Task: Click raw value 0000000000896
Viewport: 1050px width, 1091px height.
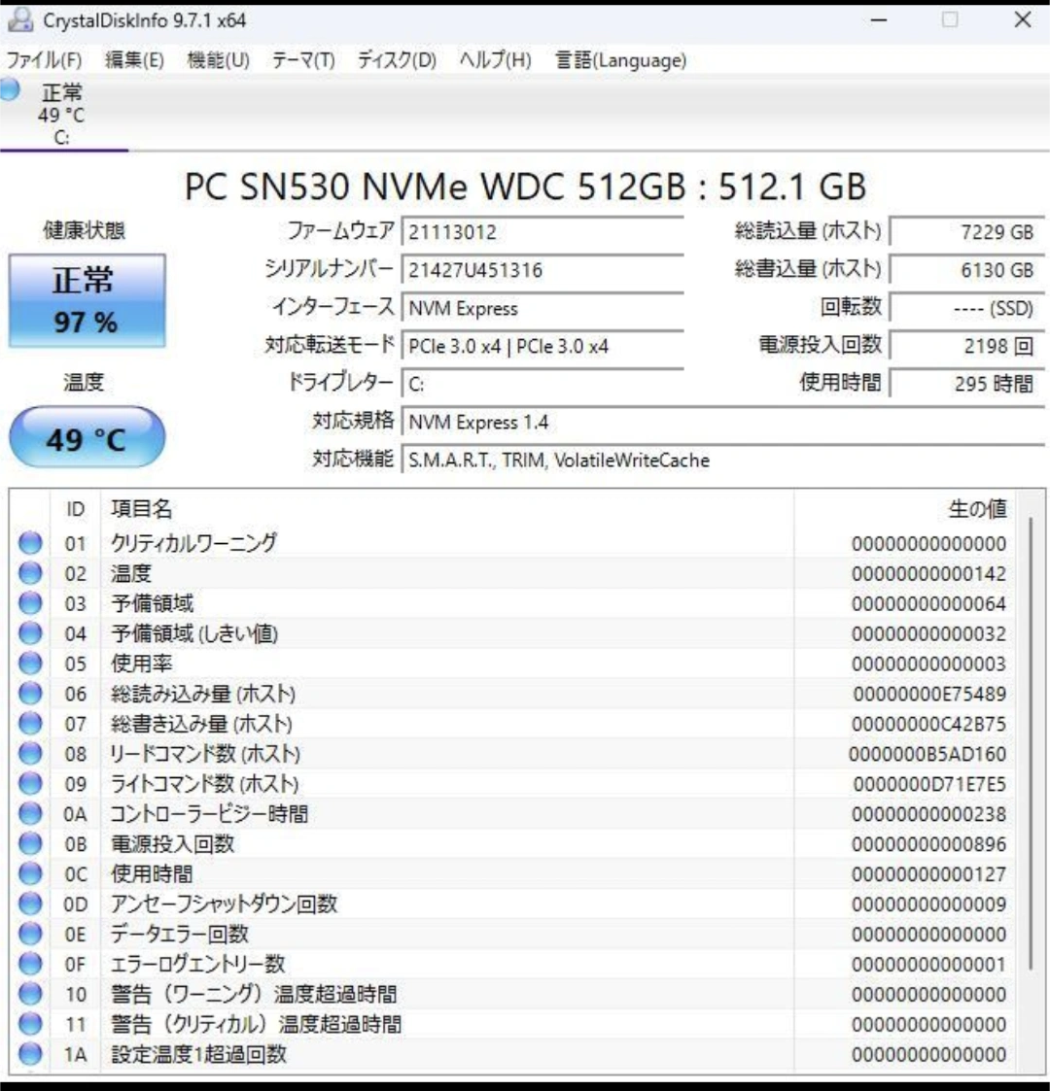Action: tap(928, 844)
